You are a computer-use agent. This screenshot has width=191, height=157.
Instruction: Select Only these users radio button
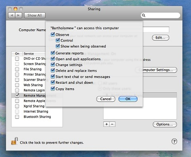100,89
